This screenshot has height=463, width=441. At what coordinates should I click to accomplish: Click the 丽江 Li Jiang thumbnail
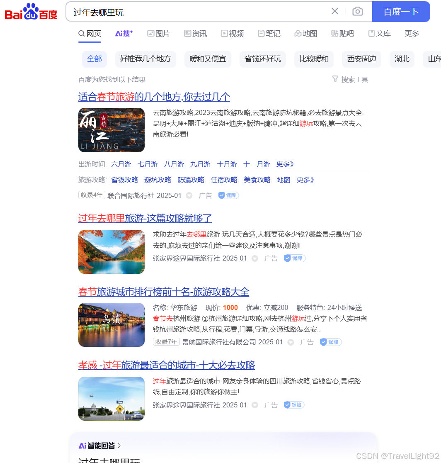(x=111, y=130)
